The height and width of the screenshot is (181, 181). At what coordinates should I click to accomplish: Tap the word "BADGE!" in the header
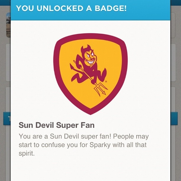click(111, 8)
